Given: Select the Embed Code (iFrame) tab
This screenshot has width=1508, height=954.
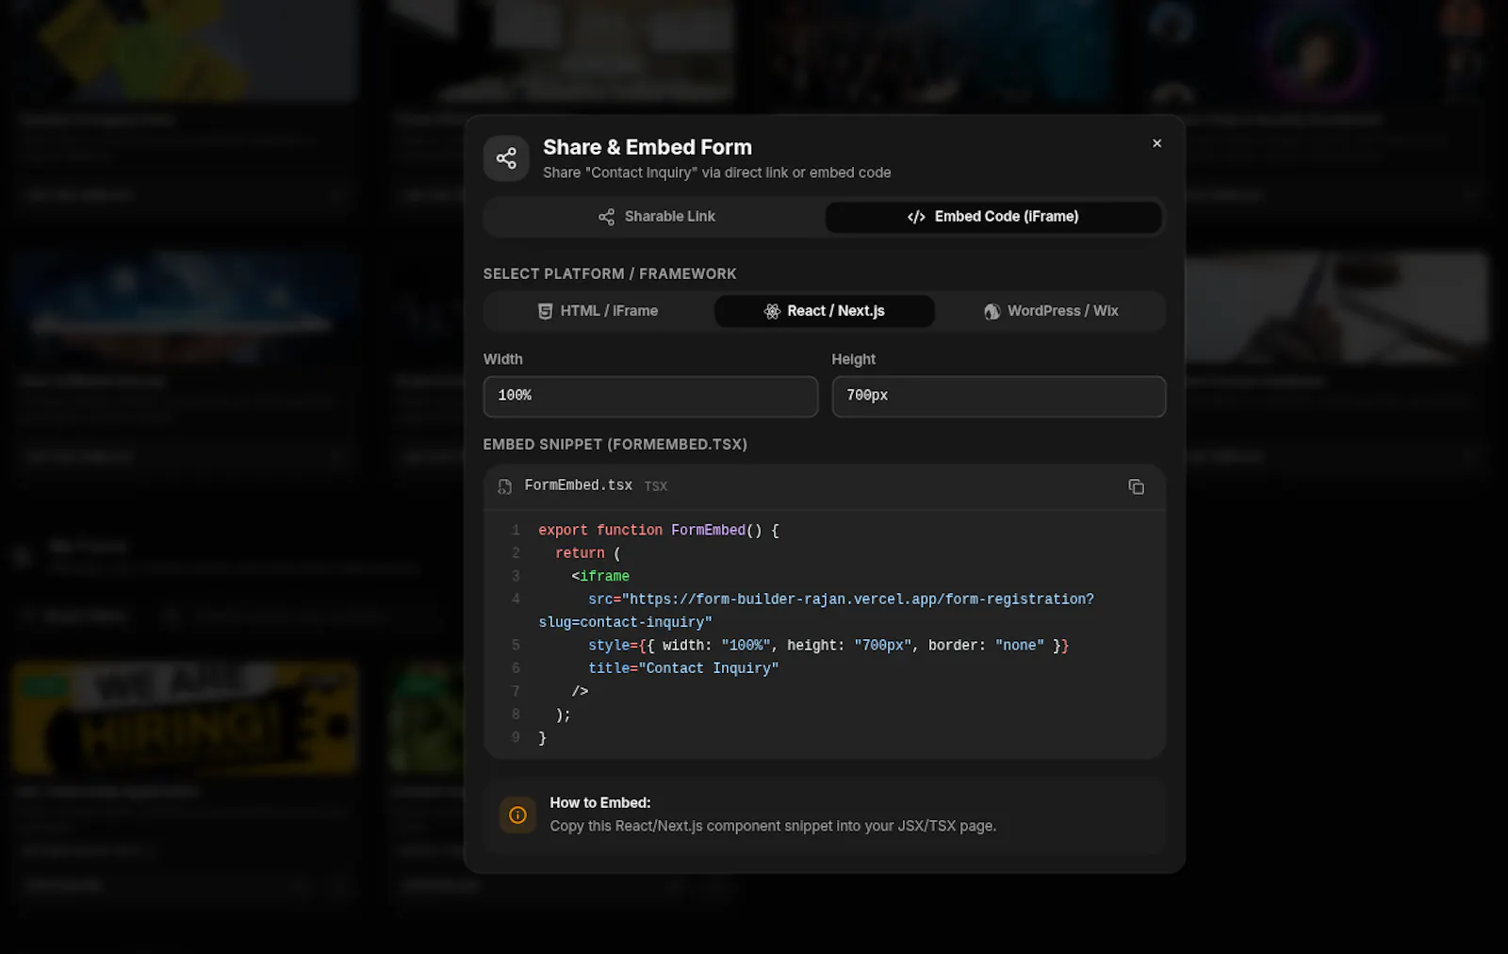Looking at the screenshot, I should 993,217.
